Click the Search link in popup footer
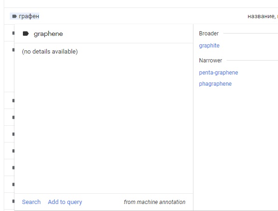 coord(31,202)
